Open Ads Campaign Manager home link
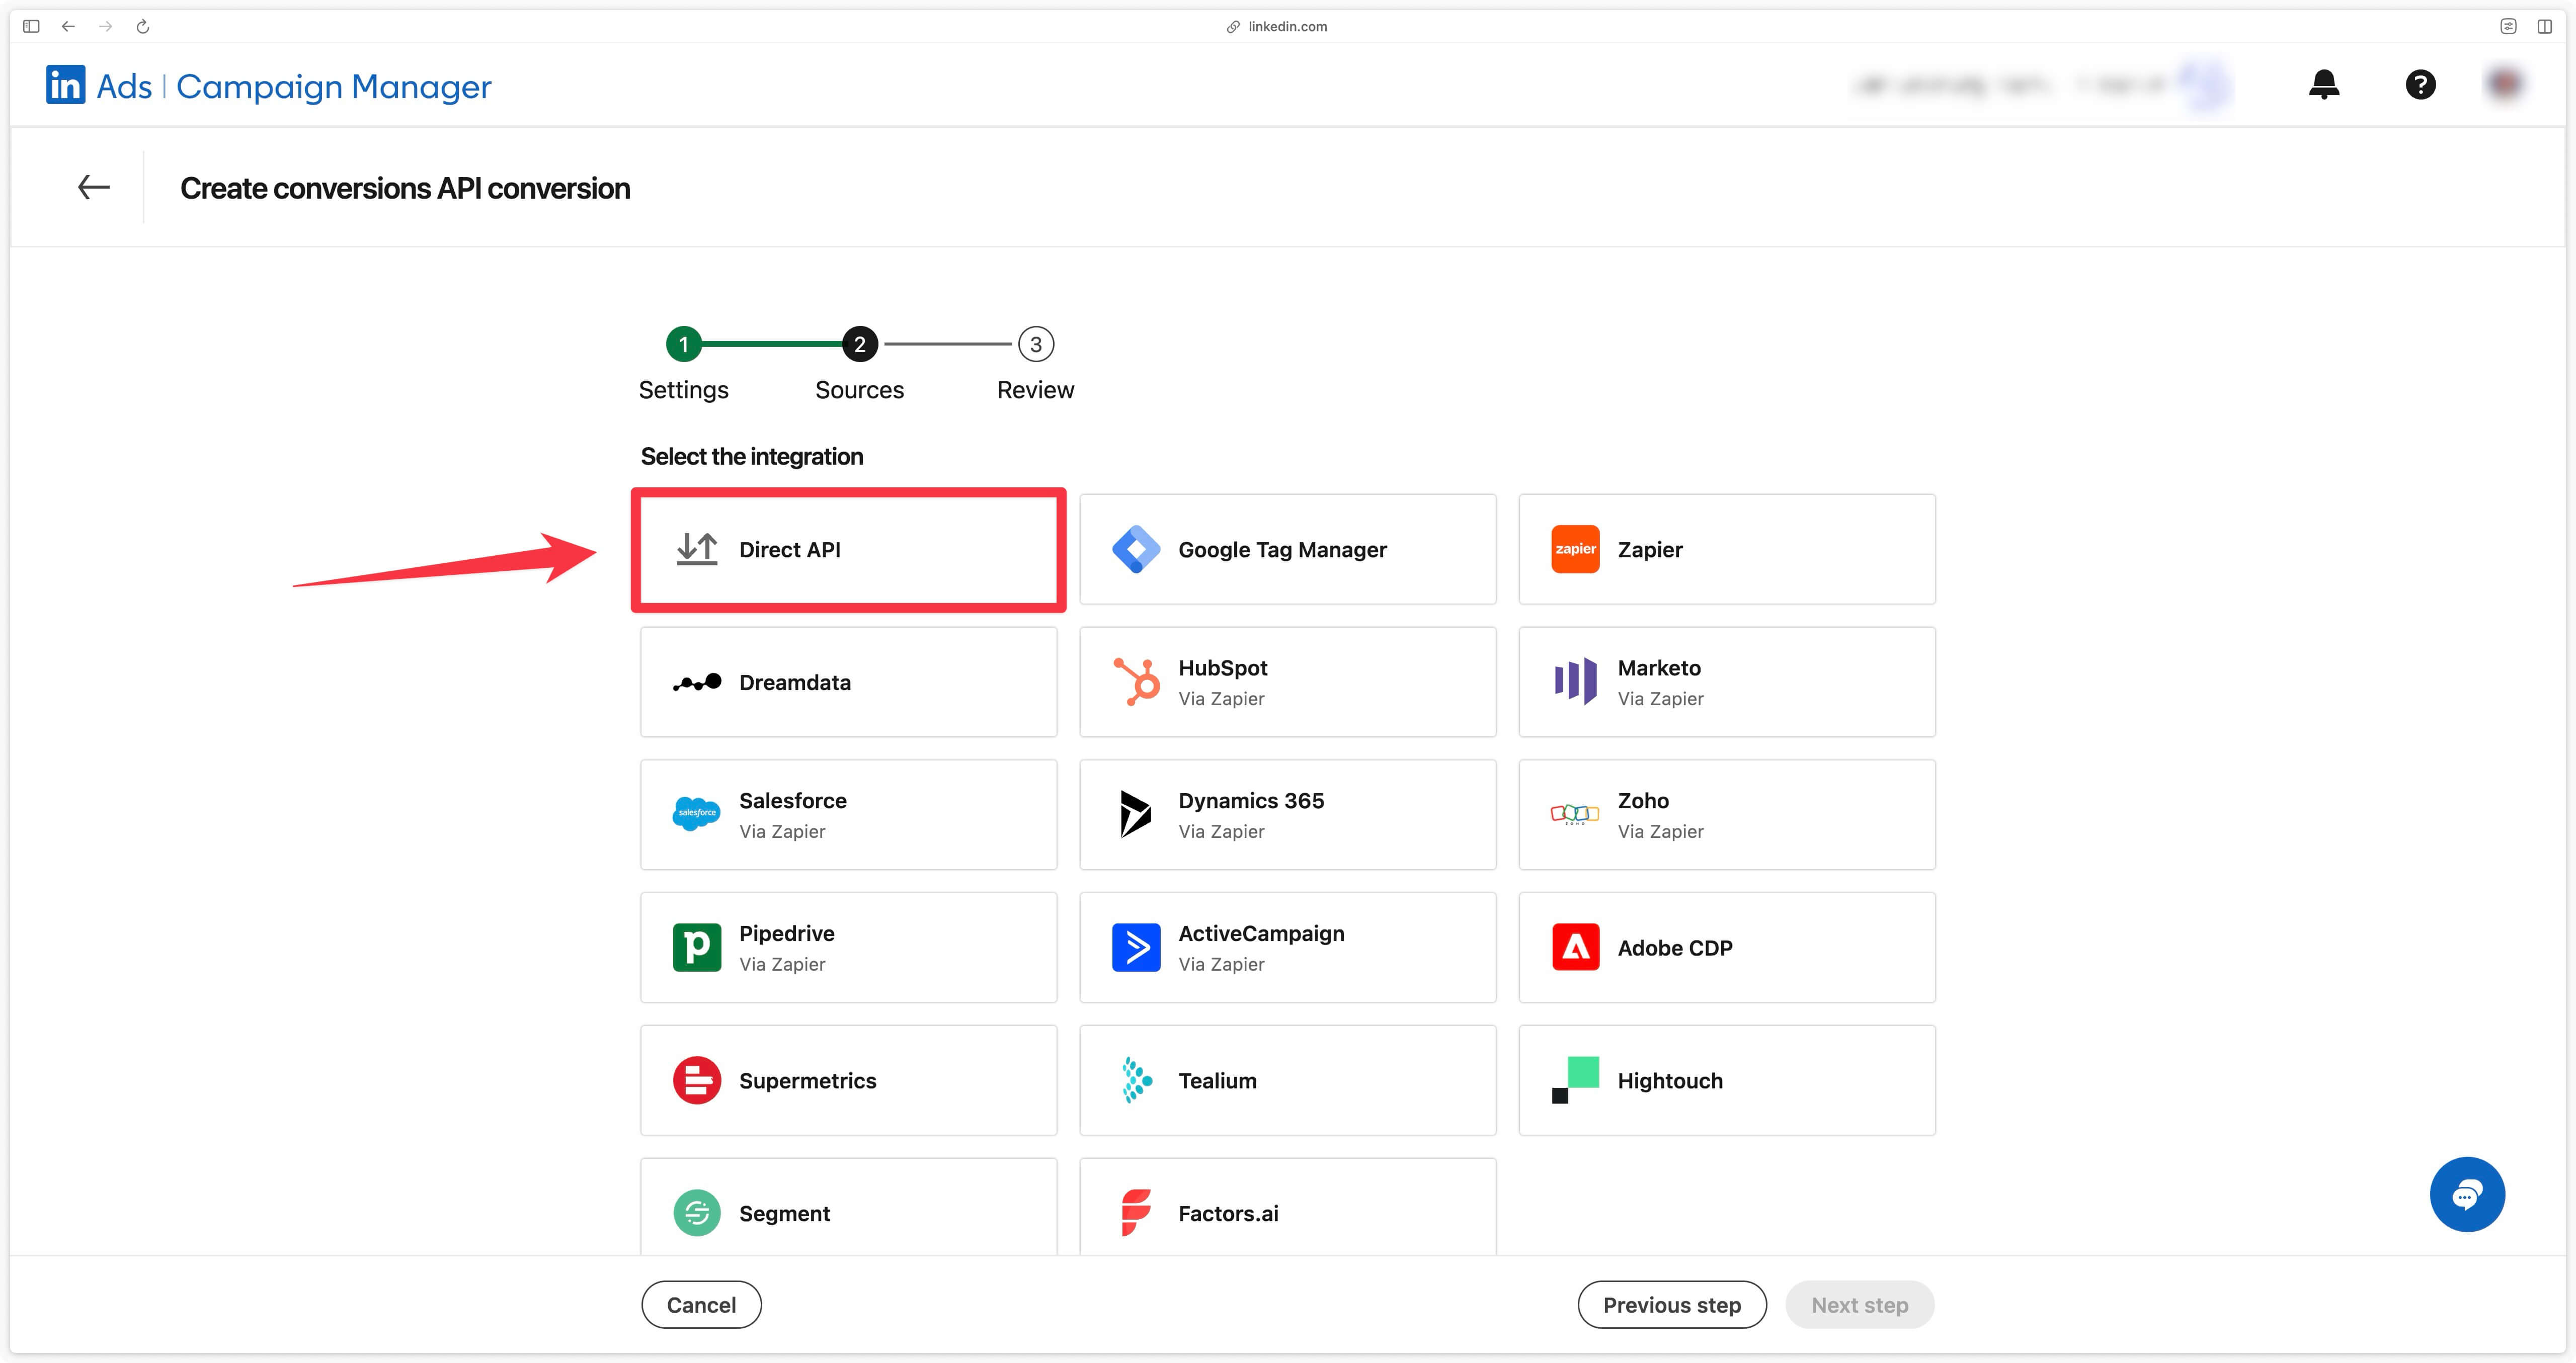Viewport: 2576px width, 1363px height. 269,86
